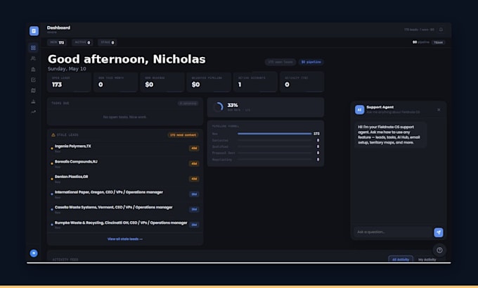Screen dimensions: 478x288
Task: Open View all stale leads link
Action: point(125,239)
